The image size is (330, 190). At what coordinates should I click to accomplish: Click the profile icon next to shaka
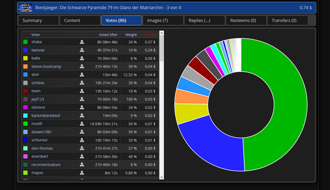coord(82,42)
